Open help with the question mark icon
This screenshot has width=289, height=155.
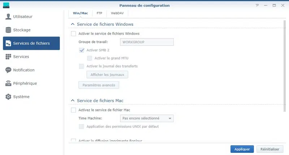257,5
